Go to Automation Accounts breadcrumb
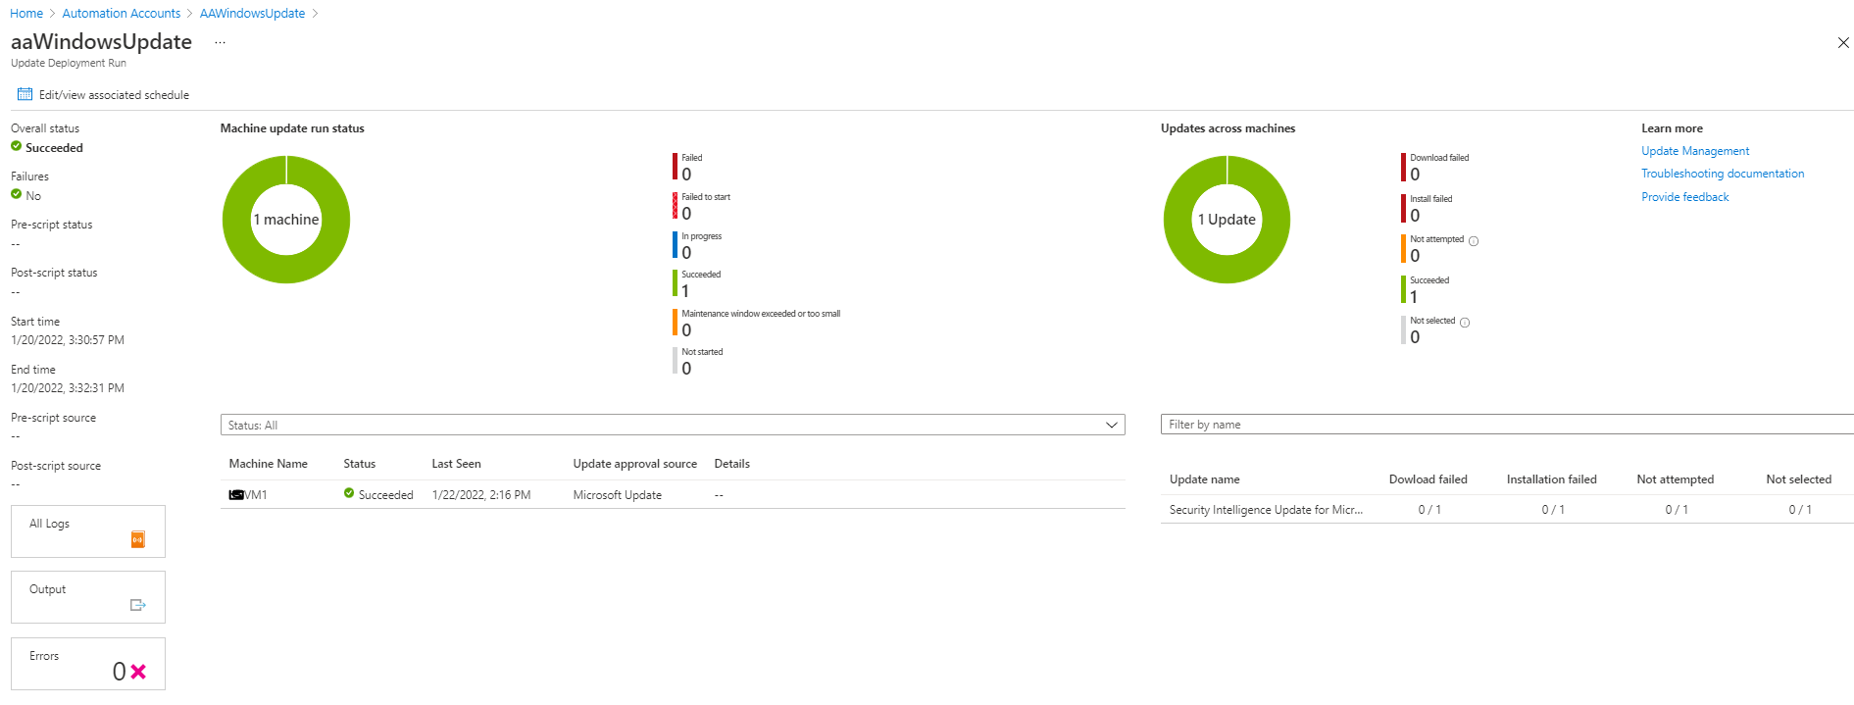1854x705 pixels. click(122, 14)
